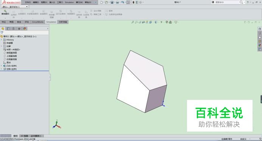Switch to the 评估 CommandManager tab
Viewport: 262px width, 141px height.
coord(27,22)
